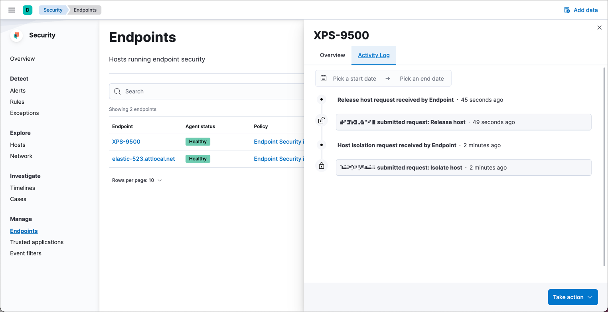Click the unlock icon beside the Release host event
Screen dimensions: 608x312
[x=322, y=120]
